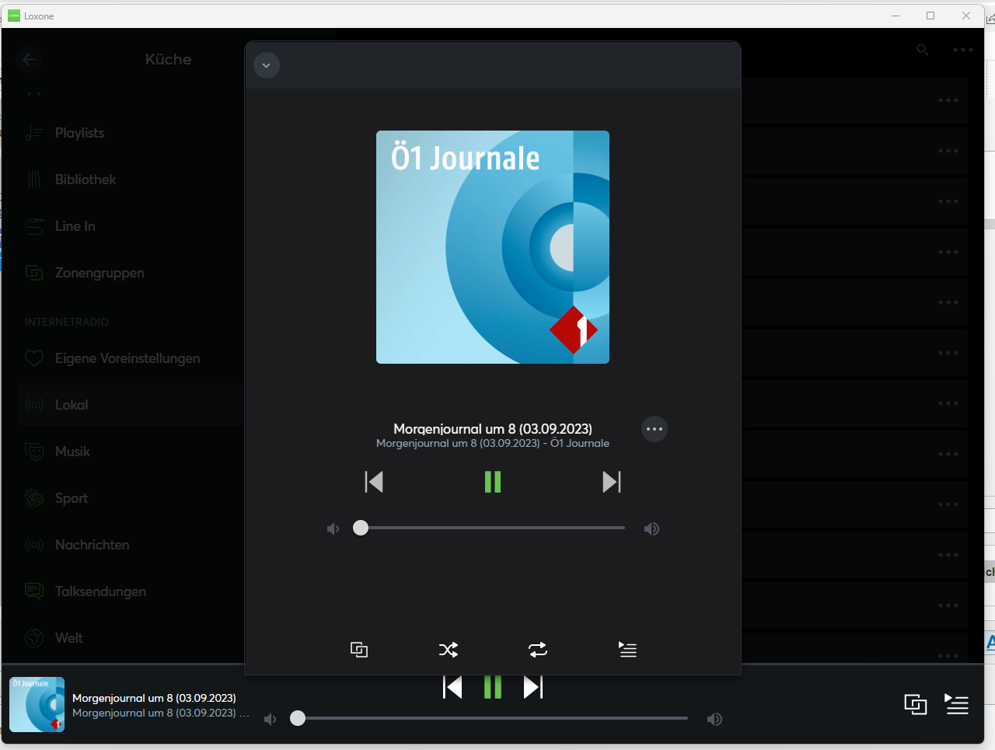Screen dimensions: 995x750
Task: Open zone grouping from the mini player bar
Action: click(916, 705)
